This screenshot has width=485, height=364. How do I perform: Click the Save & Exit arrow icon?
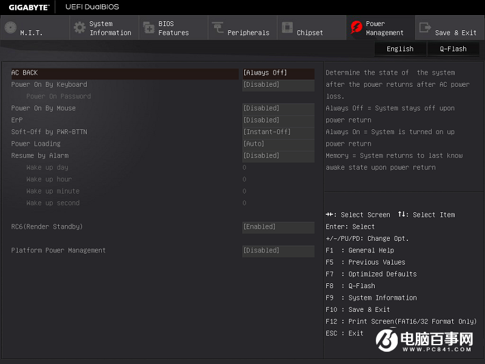pos(425,28)
